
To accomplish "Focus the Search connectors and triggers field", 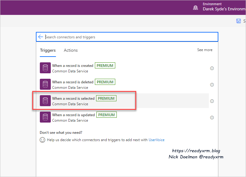I will click(x=128, y=37).
